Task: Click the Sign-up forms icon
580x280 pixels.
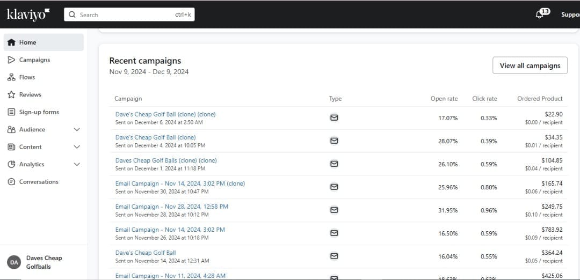Action: 11,112
